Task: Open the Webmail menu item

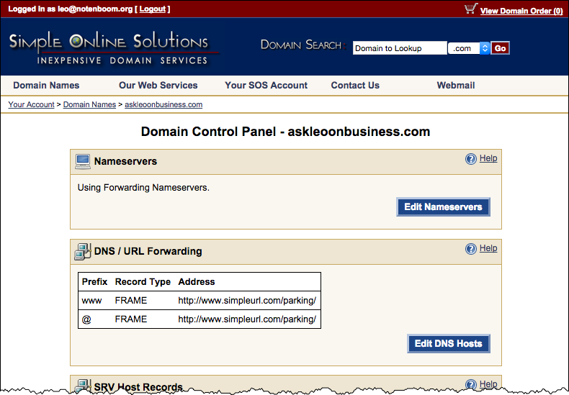Action: click(456, 85)
